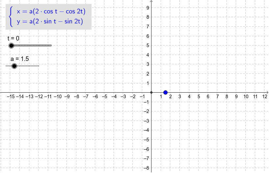Click the x-axis label '8'
The width and height of the screenshot is (269, 173).
pyautogui.click(x=227, y=97)
